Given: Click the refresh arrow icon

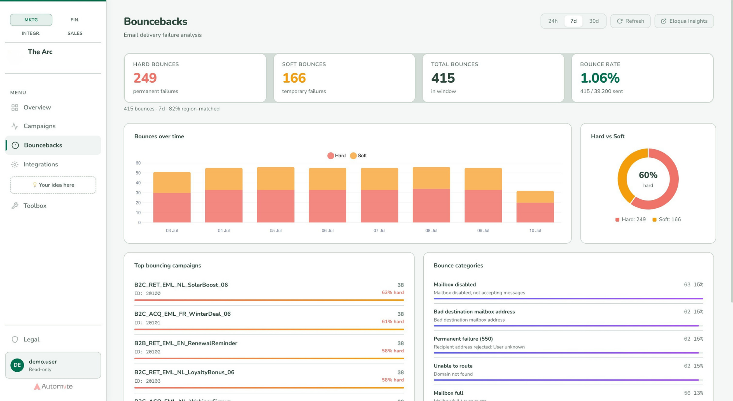Looking at the screenshot, I should 620,21.
